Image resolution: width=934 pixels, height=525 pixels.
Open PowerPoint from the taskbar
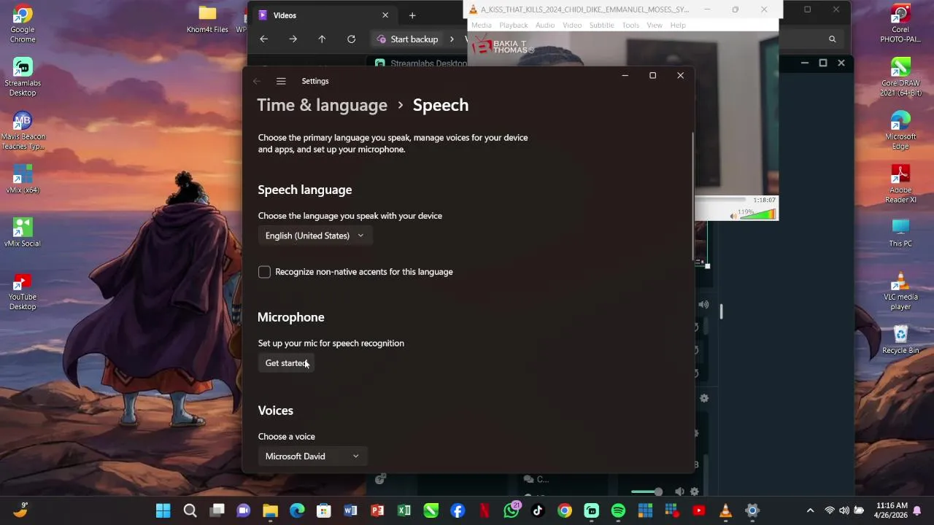click(377, 510)
